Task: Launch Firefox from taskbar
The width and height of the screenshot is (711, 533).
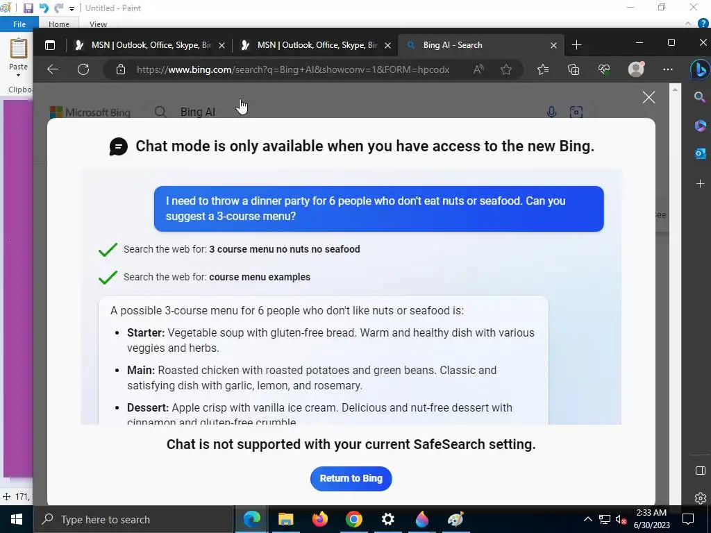Action: click(x=319, y=519)
